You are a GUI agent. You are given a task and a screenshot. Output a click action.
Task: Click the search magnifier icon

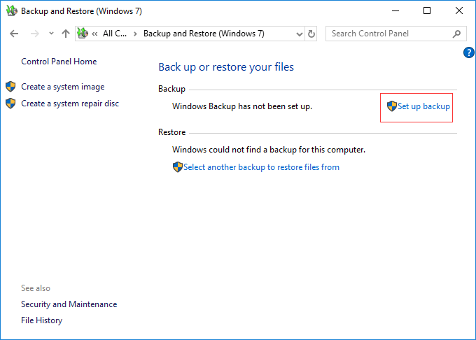pyautogui.click(x=456, y=34)
